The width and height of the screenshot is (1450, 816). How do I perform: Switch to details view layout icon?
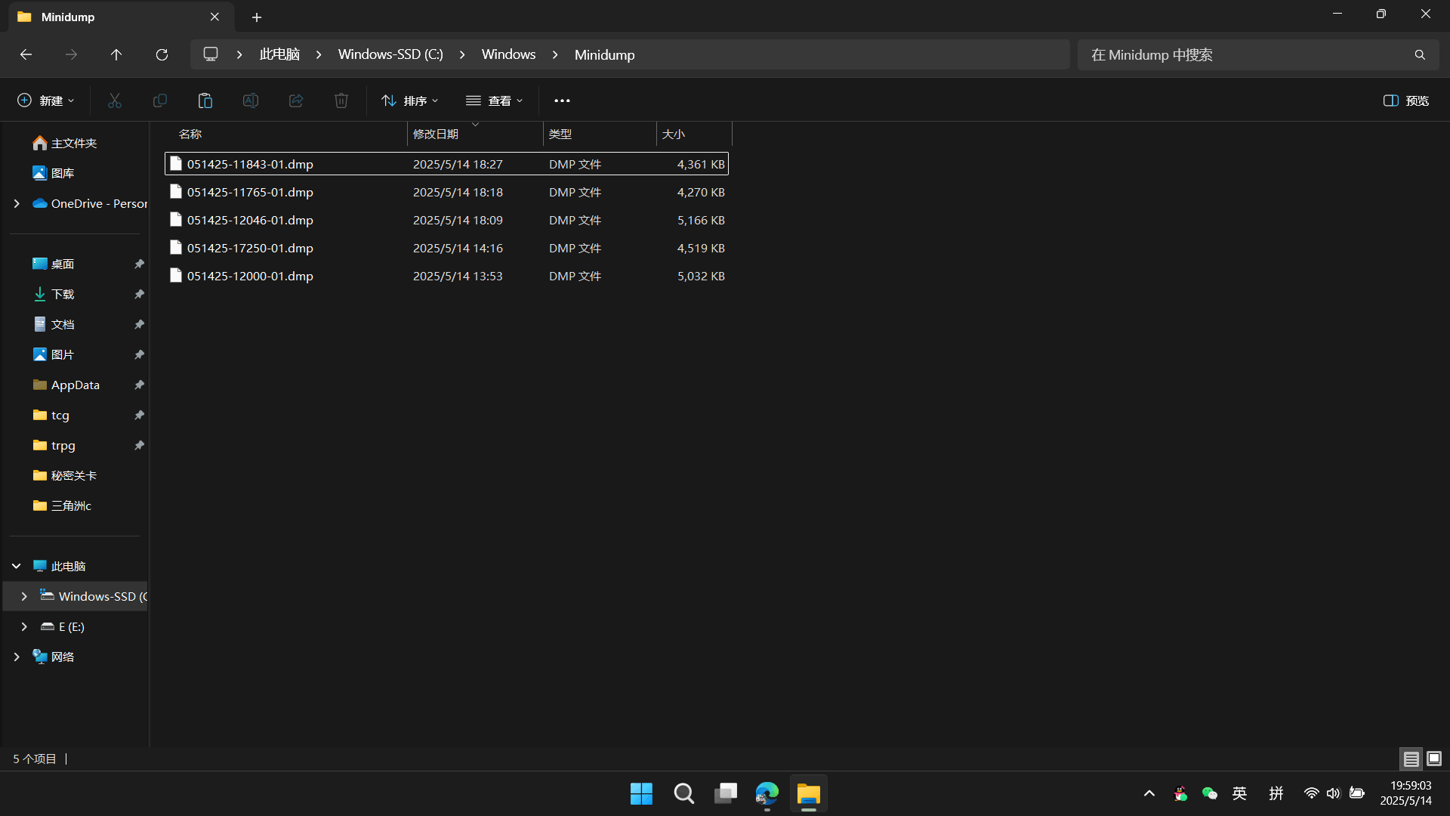[1411, 759]
